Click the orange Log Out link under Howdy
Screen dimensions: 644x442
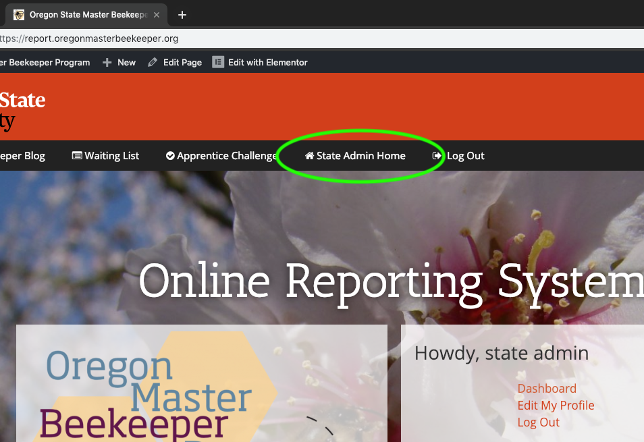539,422
